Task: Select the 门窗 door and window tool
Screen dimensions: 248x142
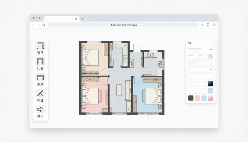Action: point(40,64)
